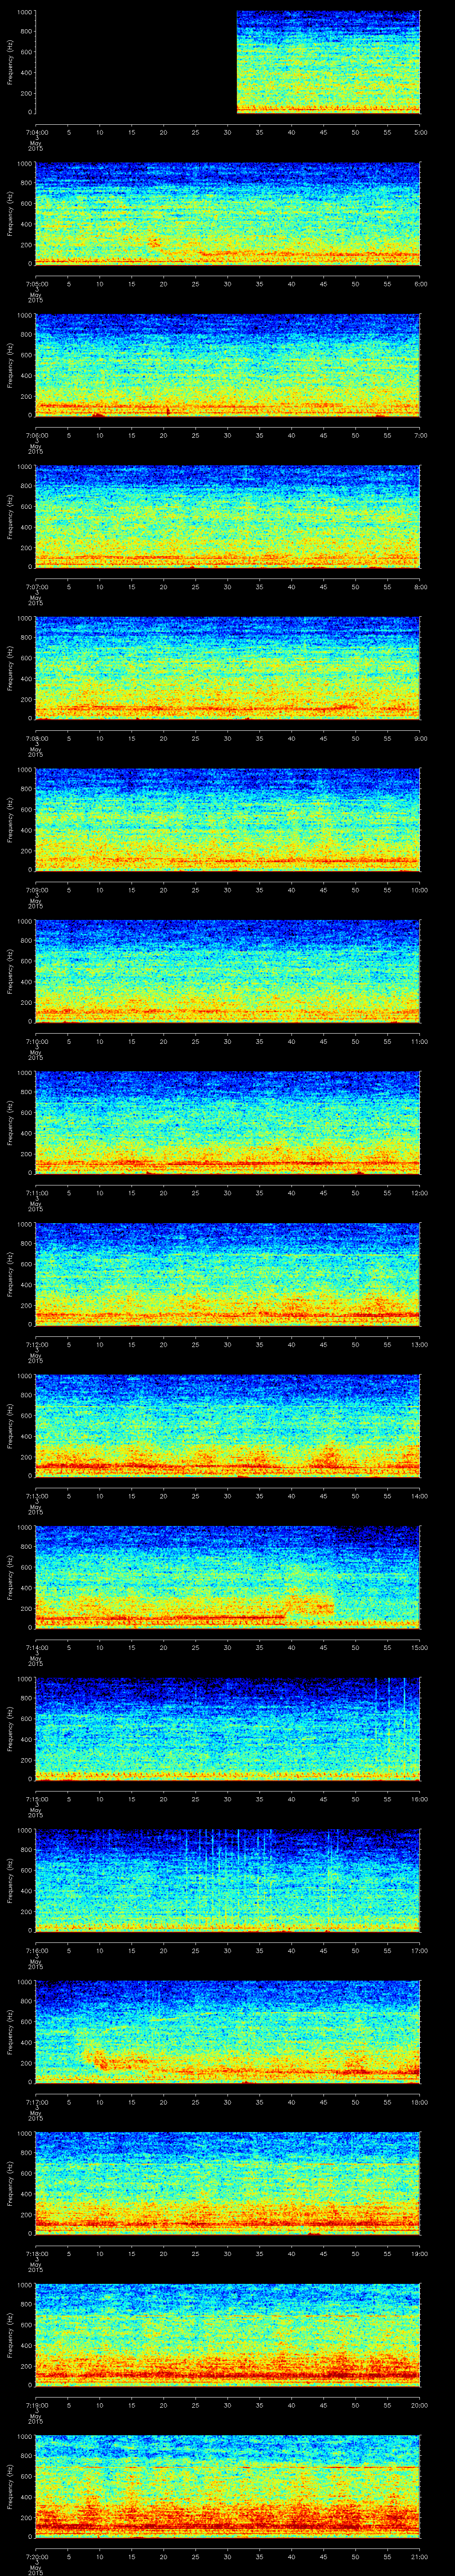Click the "12:00" end time label
Image resolution: width=455 pixels, height=2576 pixels.
coord(419,1192)
